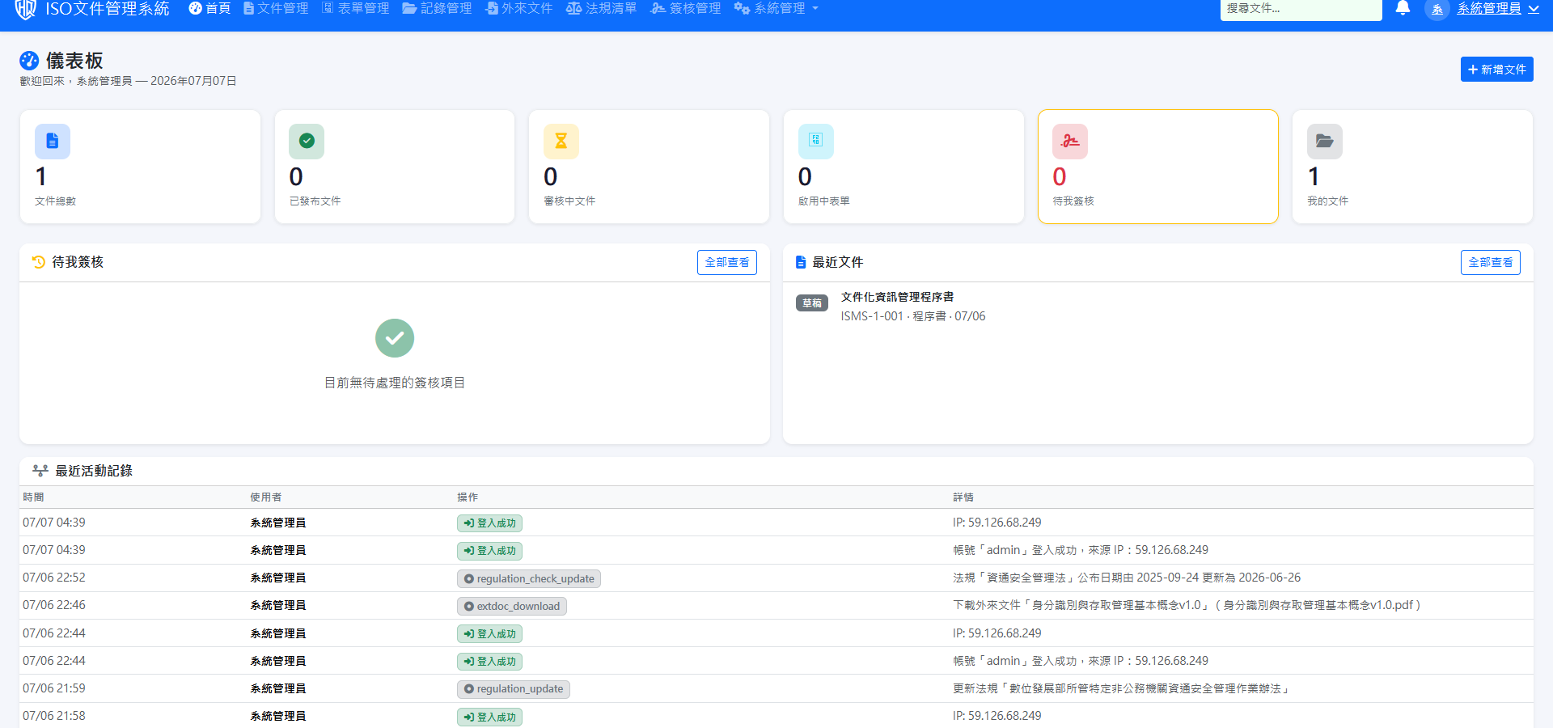Click the 首頁 gauge icon in navbar
The width and height of the screenshot is (1553, 728).
pyautogui.click(x=195, y=8)
